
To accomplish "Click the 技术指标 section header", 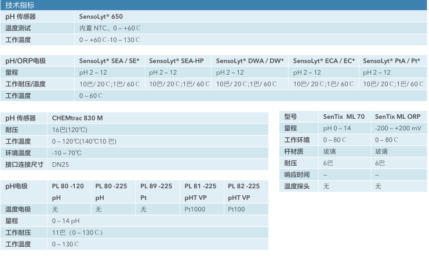I will (20, 5).
